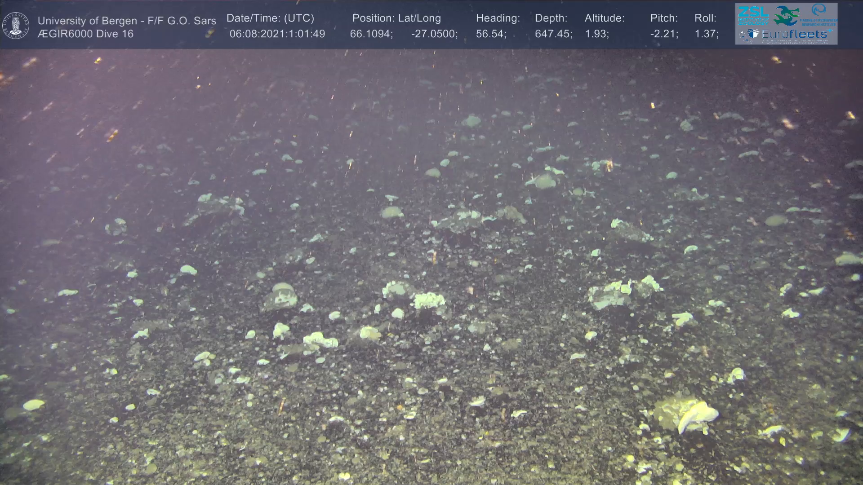Select the timestamp value 06:08:2021:1:01:49

coord(277,34)
